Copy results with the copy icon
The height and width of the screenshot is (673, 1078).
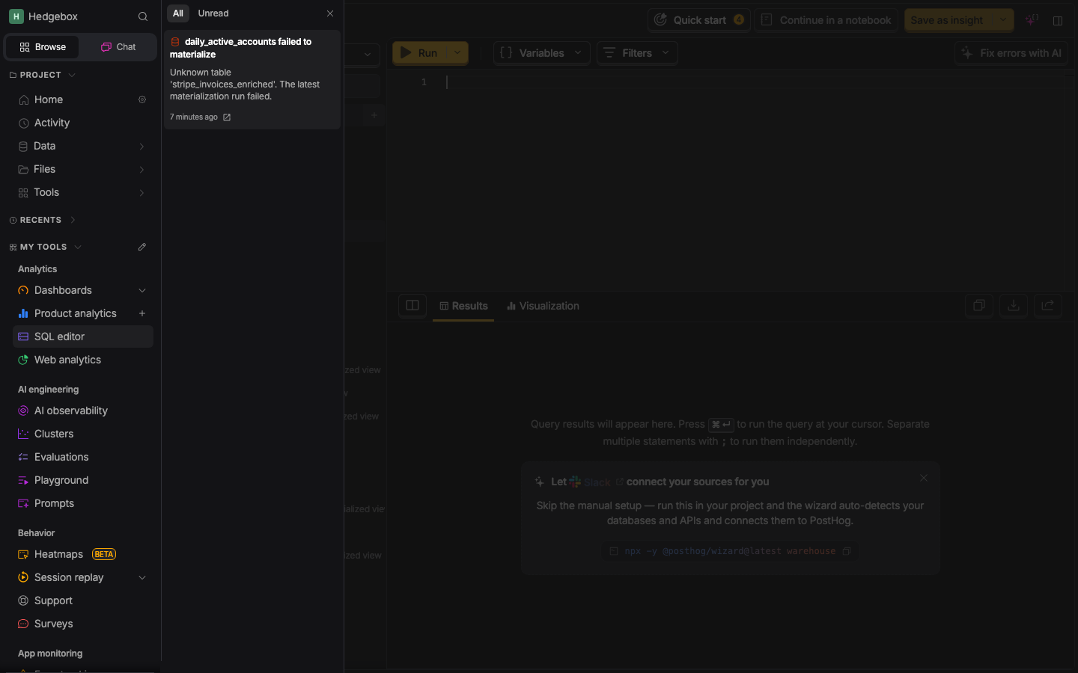[978, 305]
